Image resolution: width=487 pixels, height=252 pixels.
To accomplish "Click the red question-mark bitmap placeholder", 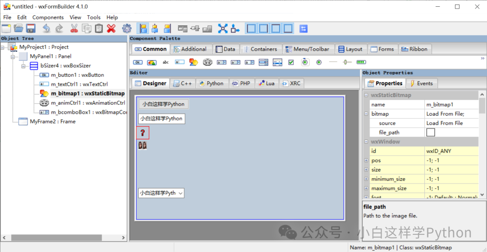I will point(142,133).
